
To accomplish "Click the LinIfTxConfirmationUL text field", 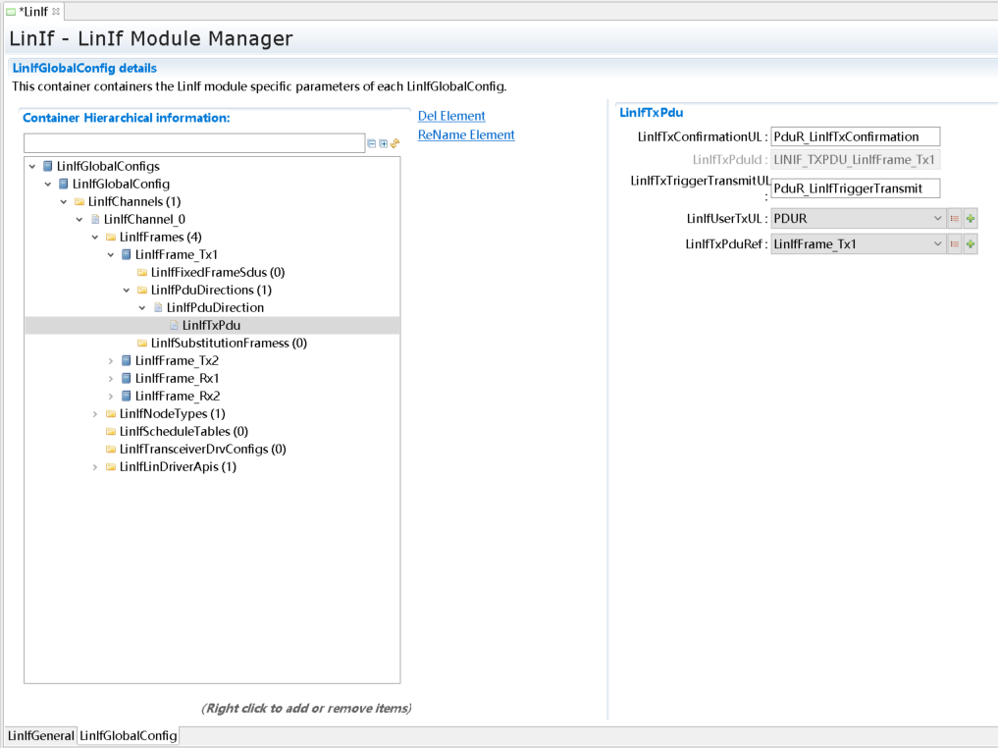I will [855, 136].
